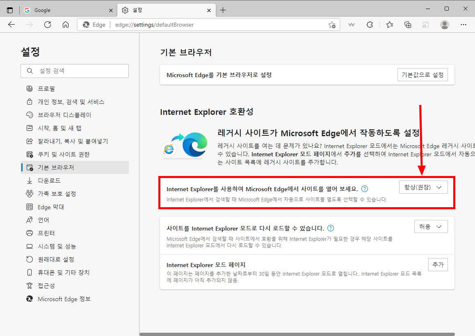The width and height of the screenshot is (475, 336).
Task: Click help icon next to 다시 로드할 수 있습니다
Action: pos(331,228)
